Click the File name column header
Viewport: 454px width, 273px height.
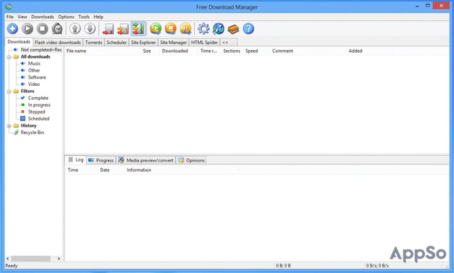click(76, 50)
